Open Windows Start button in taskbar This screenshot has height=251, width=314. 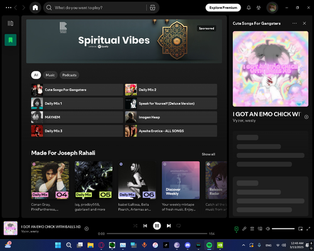58,245
